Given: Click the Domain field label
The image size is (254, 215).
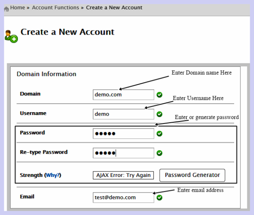Looking at the screenshot, I should pos(30,94).
